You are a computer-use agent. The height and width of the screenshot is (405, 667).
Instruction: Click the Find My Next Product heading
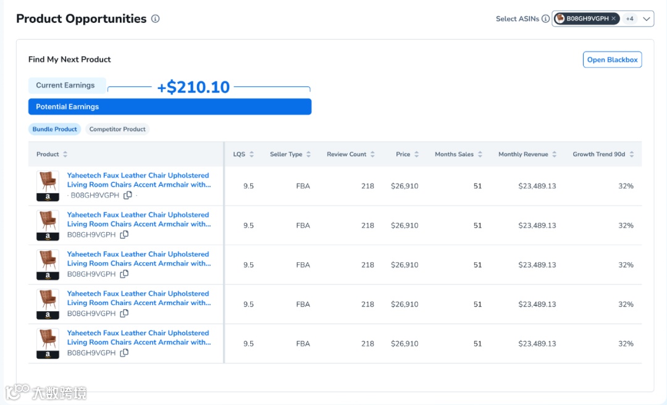coord(69,59)
